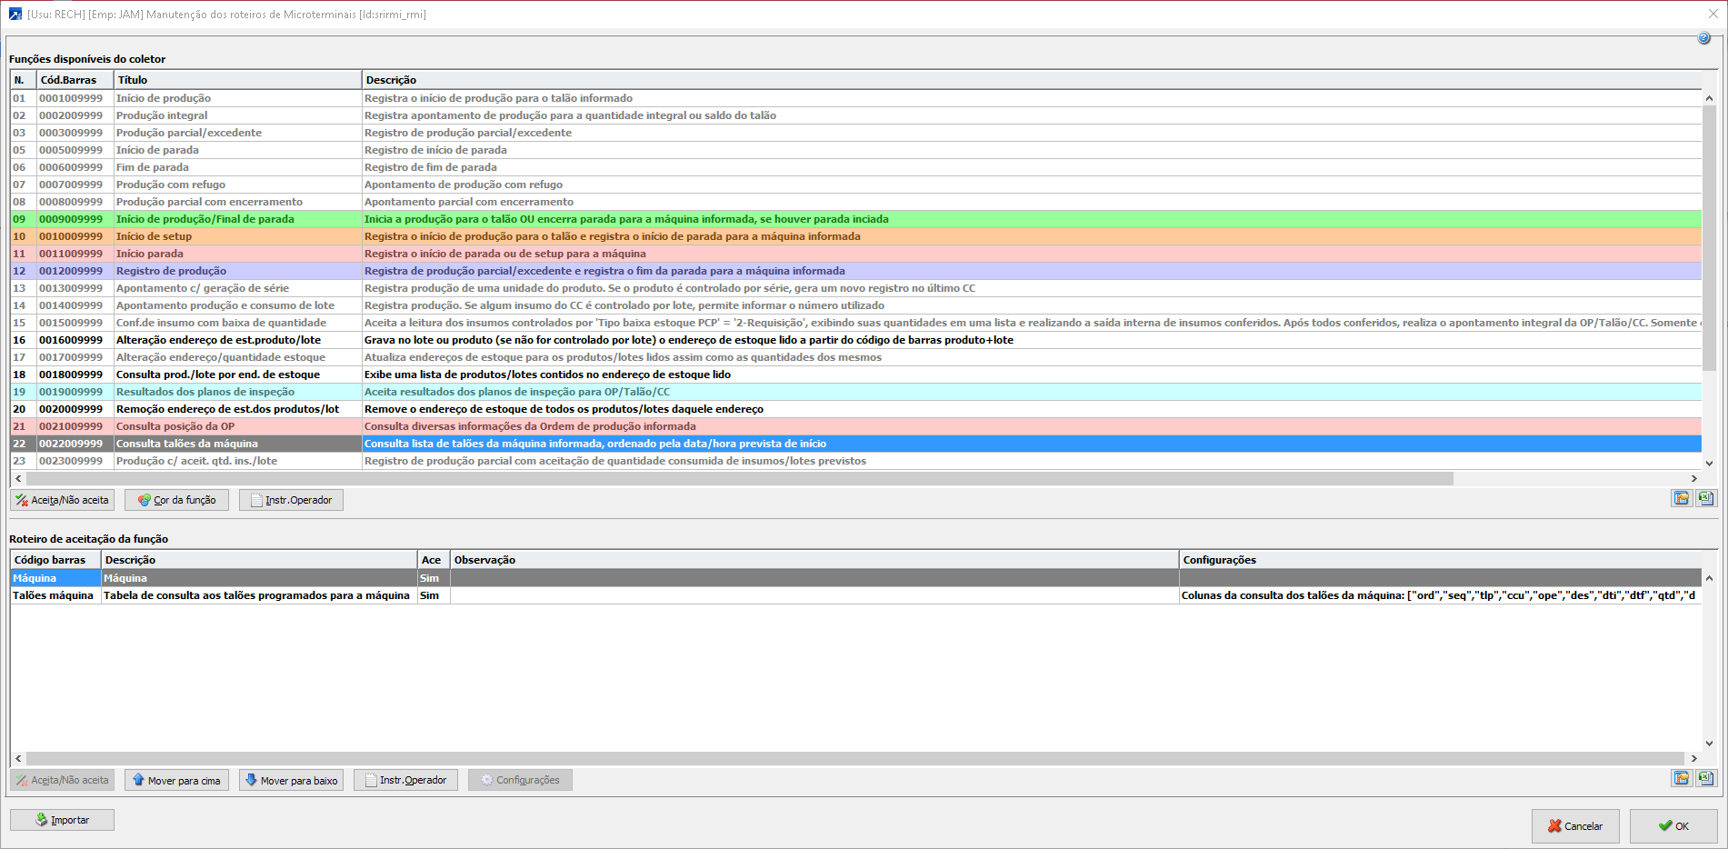Image resolution: width=1728 pixels, height=849 pixels.
Task: Select the Início parada row
Action: click(x=856, y=254)
